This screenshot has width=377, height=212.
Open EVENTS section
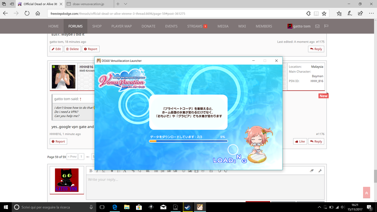[x=171, y=26]
